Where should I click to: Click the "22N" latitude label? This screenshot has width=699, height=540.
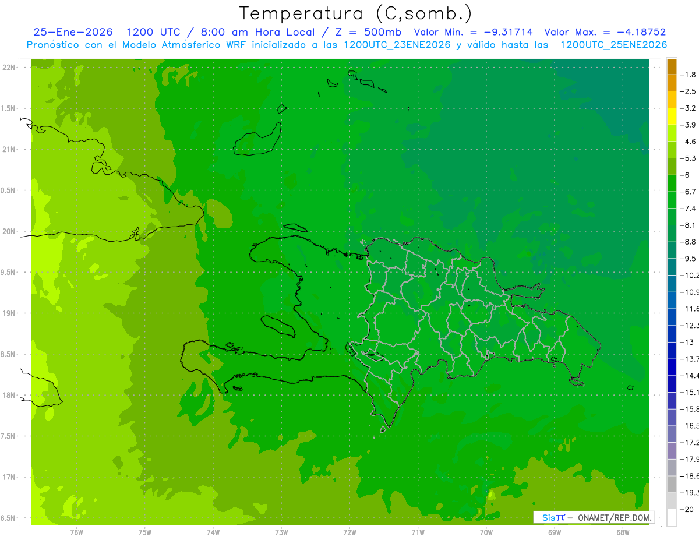click(x=9, y=68)
